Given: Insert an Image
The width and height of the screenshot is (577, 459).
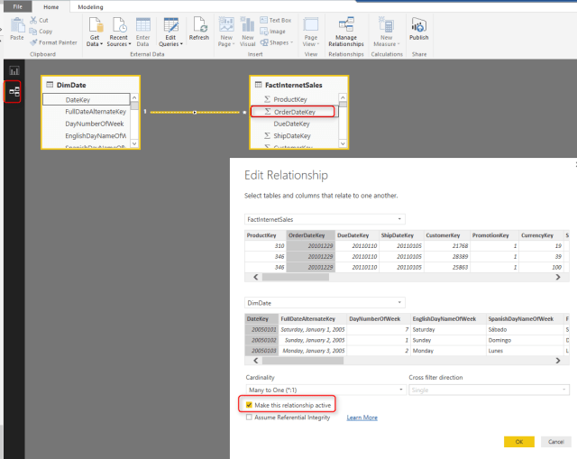Looking at the screenshot, I should click(x=272, y=32).
